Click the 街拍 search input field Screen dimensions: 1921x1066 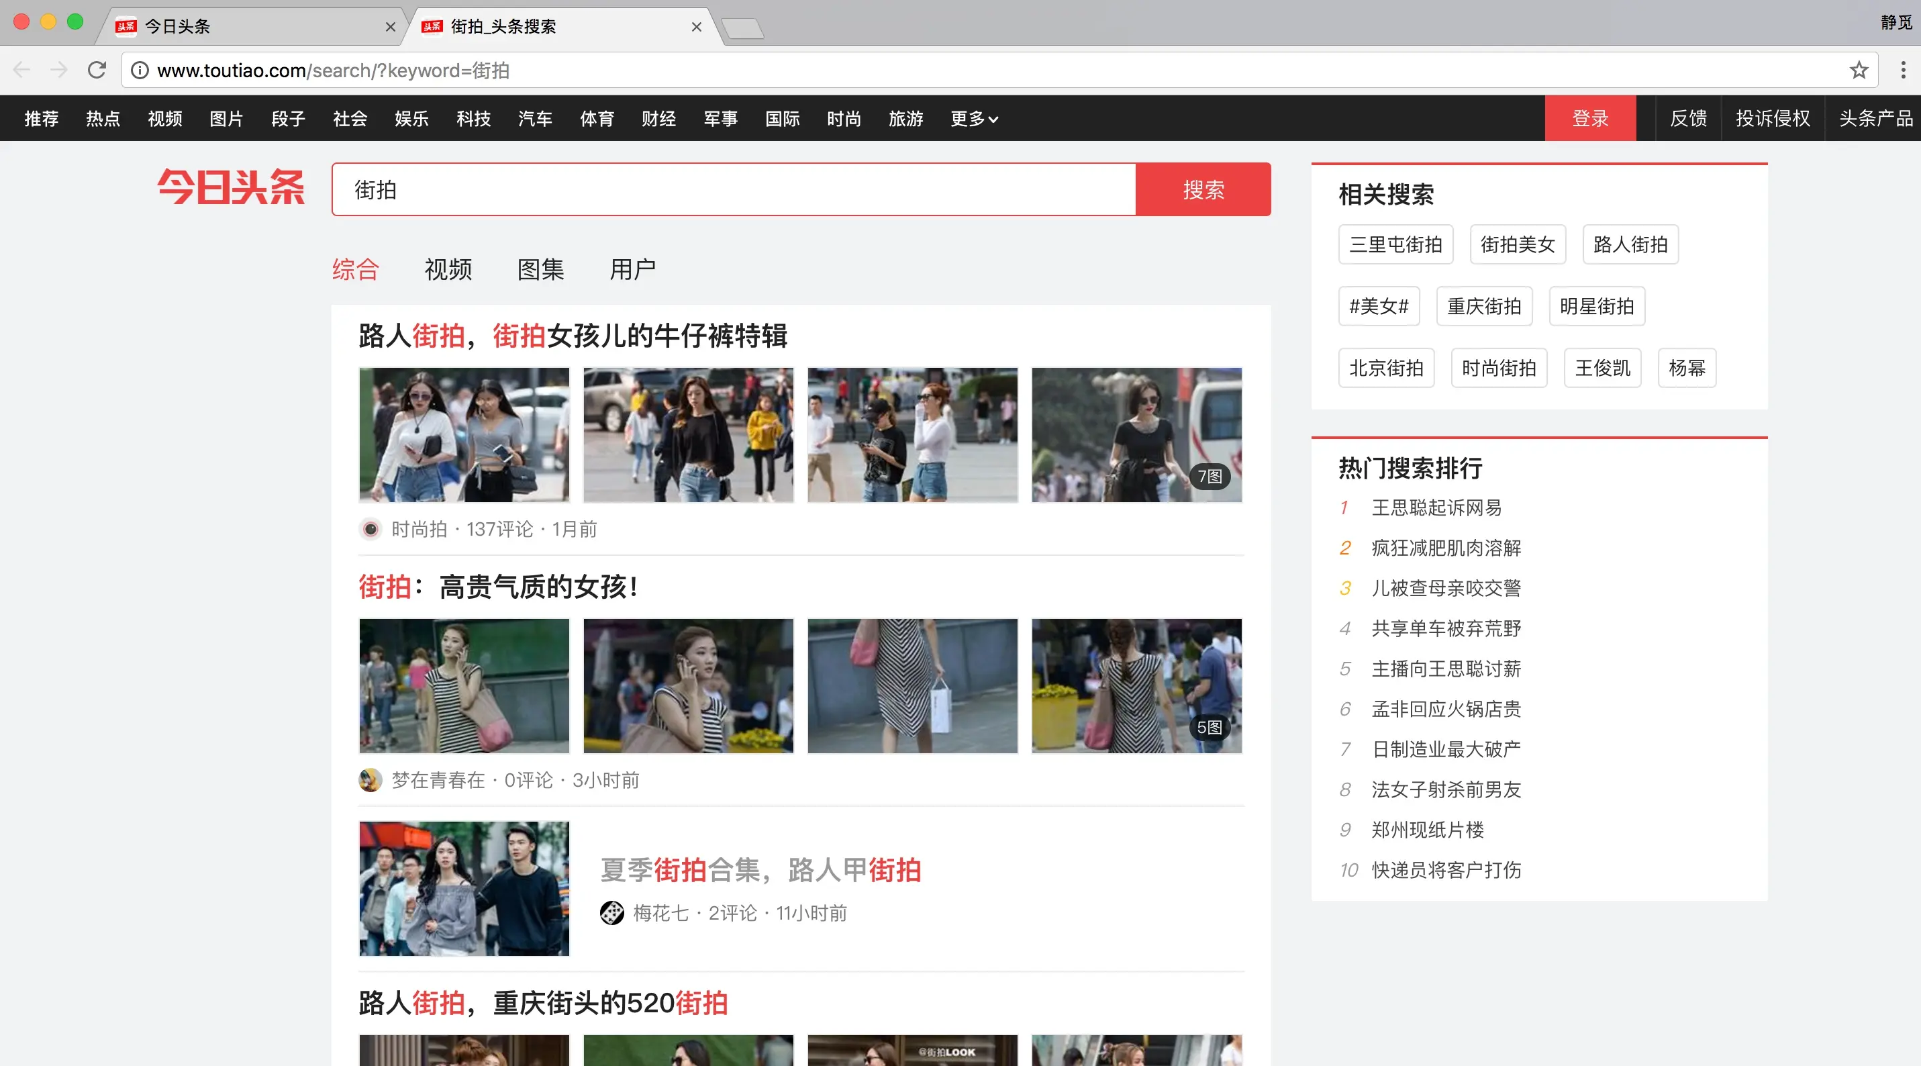coord(733,189)
